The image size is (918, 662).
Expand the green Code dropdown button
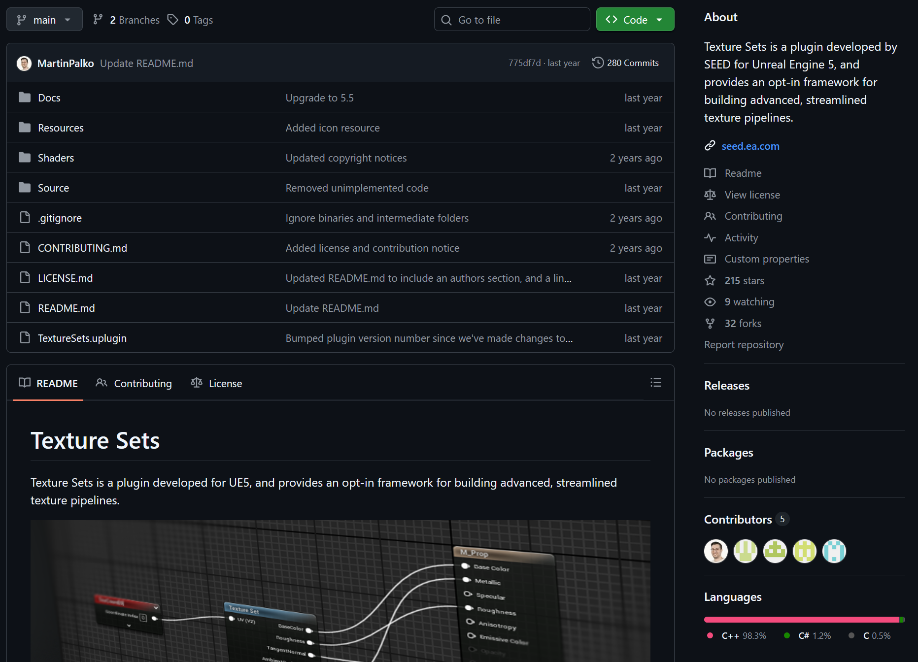635,20
